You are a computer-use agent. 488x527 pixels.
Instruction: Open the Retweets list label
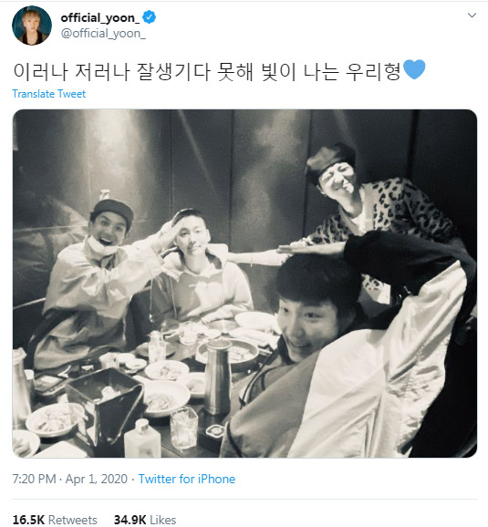coord(73,520)
